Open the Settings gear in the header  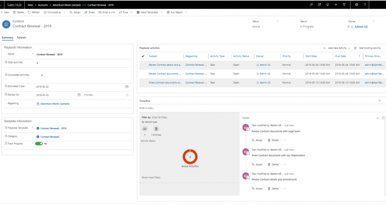point(357,5)
